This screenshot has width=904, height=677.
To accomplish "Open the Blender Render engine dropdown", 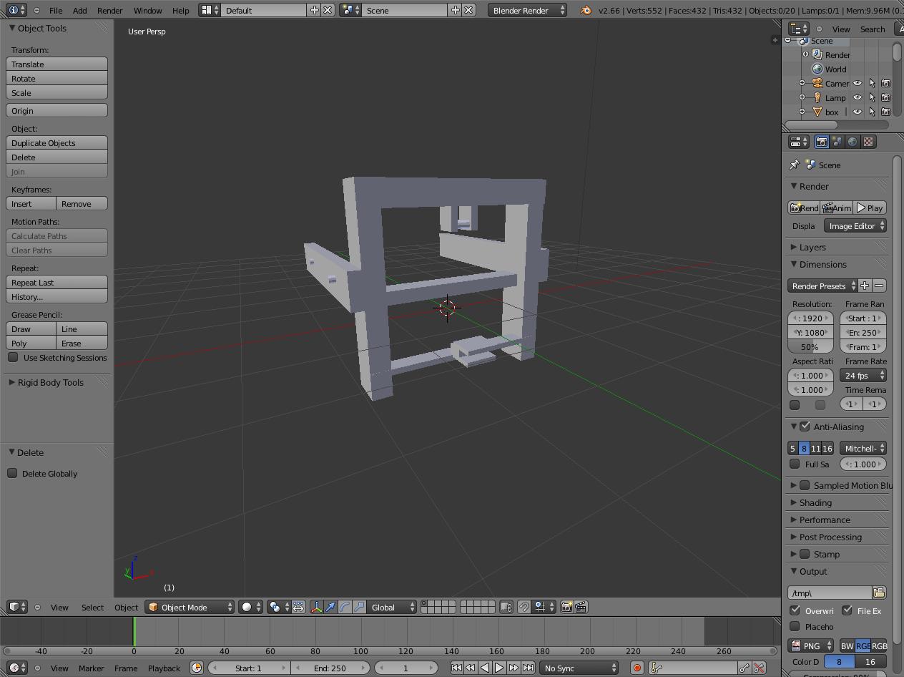I will point(528,10).
